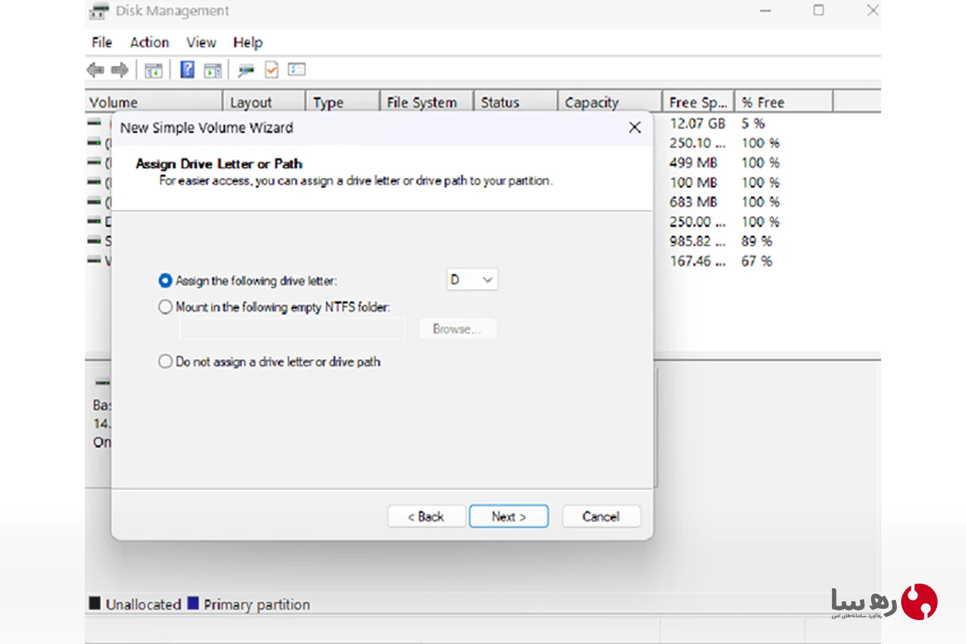This screenshot has height=644, width=966.
Task: Open the blue question mark Help icon
Action: tap(187, 70)
